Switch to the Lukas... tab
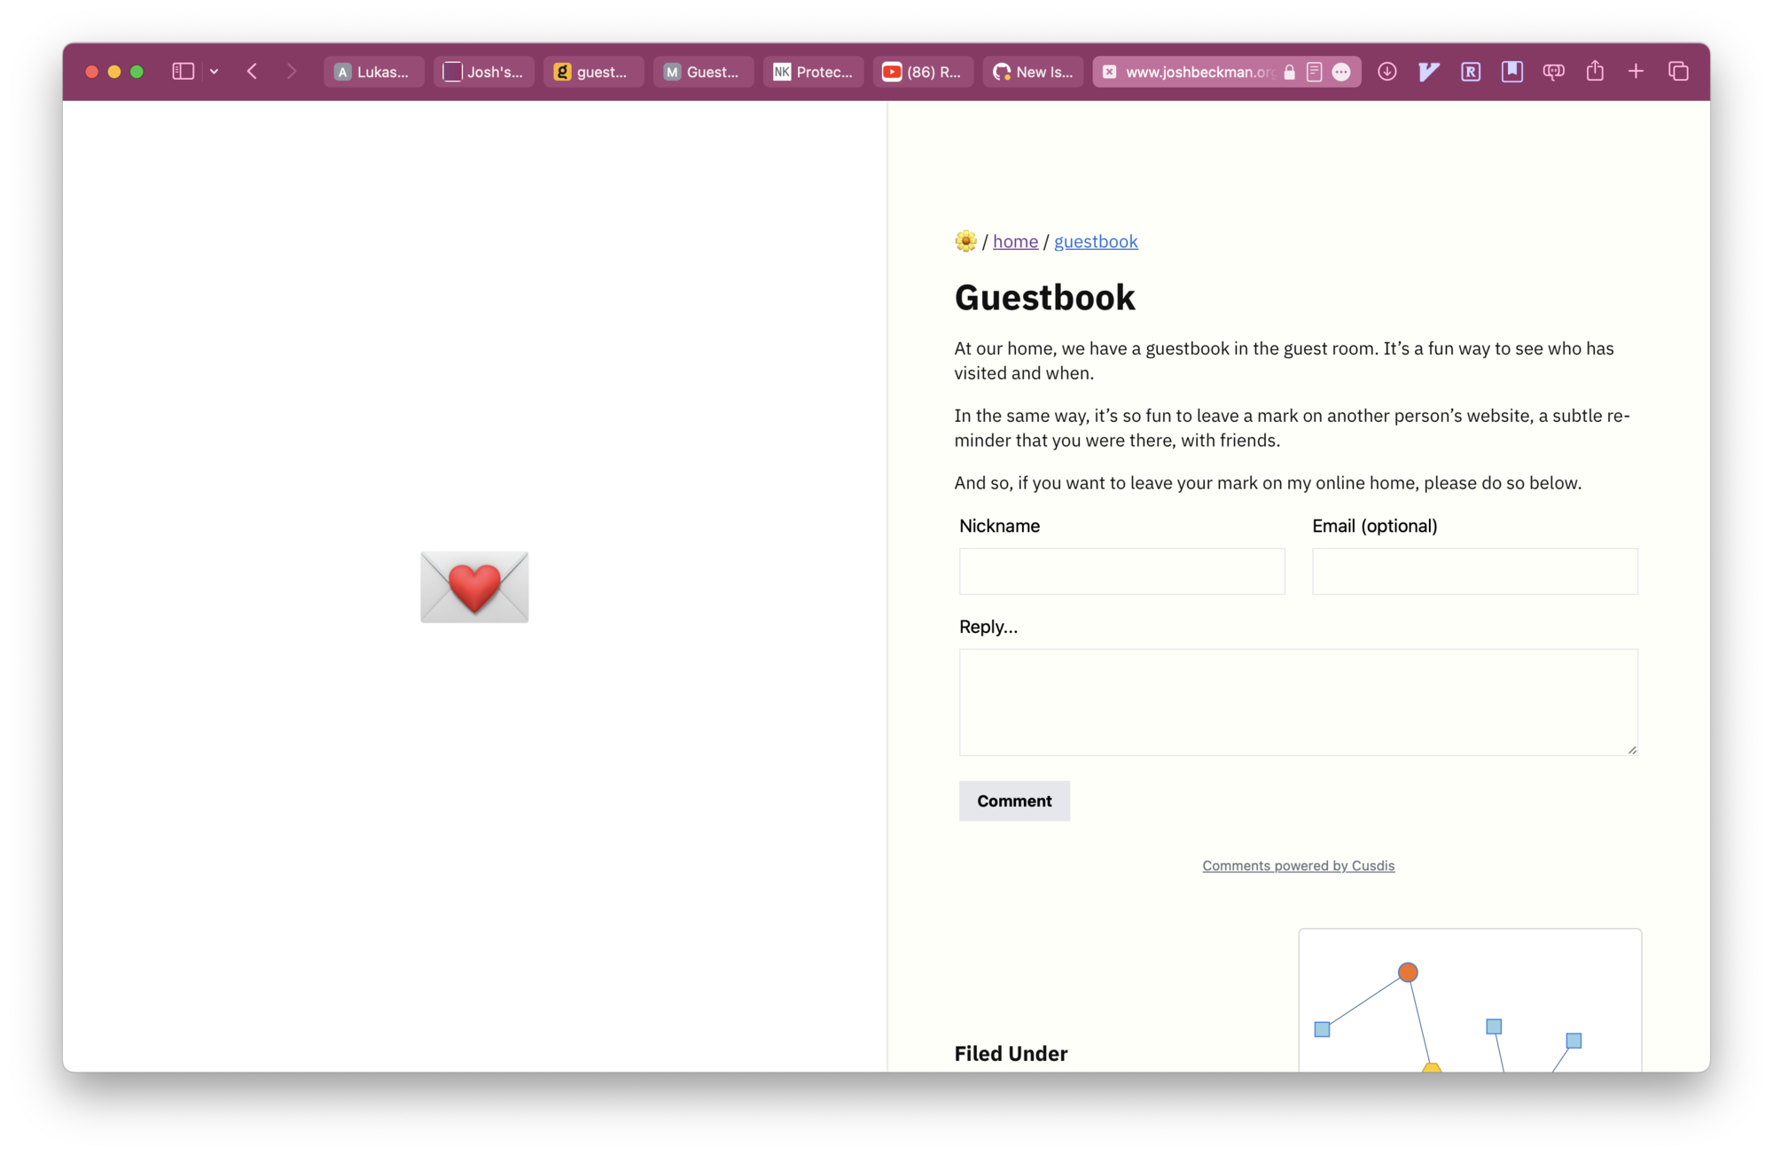Screen dimensions: 1773x1155 (x=373, y=72)
